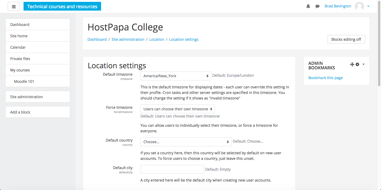The width and height of the screenshot is (381, 190).
Task: Open the Force timezone dropdown
Action: (178, 109)
